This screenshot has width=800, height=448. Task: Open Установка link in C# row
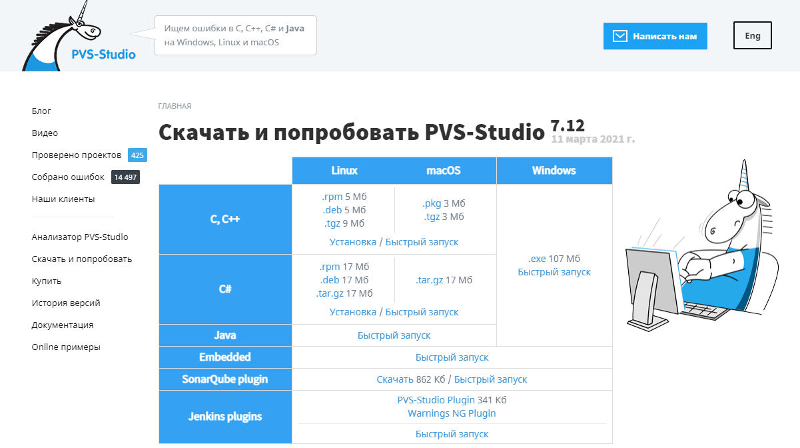(353, 312)
